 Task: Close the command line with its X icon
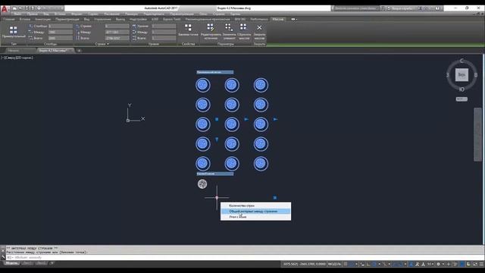(3, 250)
